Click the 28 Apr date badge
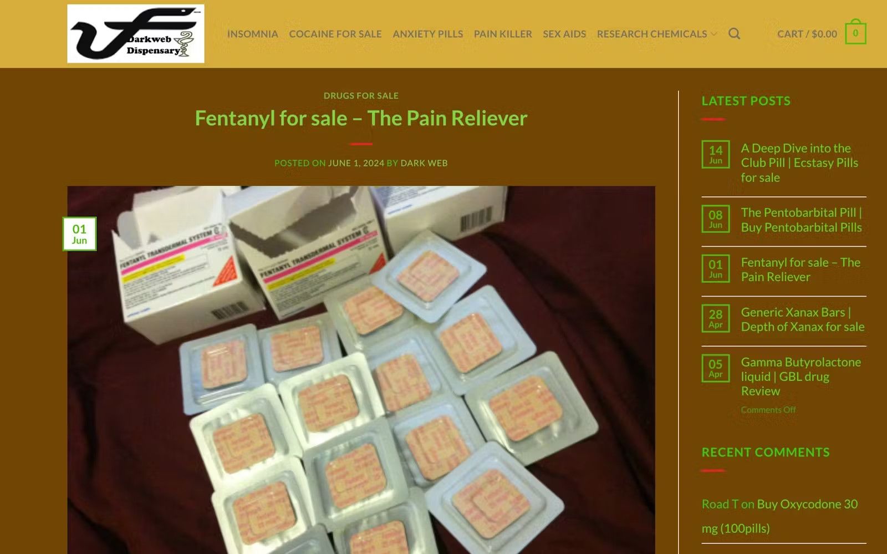This screenshot has height=554, width=887. click(x=716, y=318)
